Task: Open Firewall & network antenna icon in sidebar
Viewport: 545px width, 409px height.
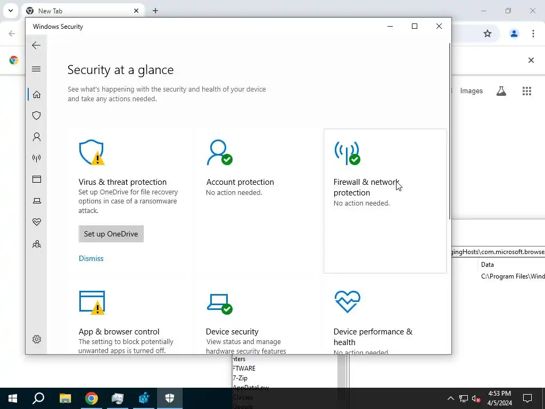Action: 37,158
